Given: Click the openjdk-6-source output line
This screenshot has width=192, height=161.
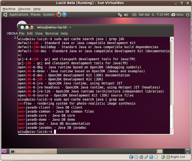Looking at the screenshot, I should tap(76, 95).
